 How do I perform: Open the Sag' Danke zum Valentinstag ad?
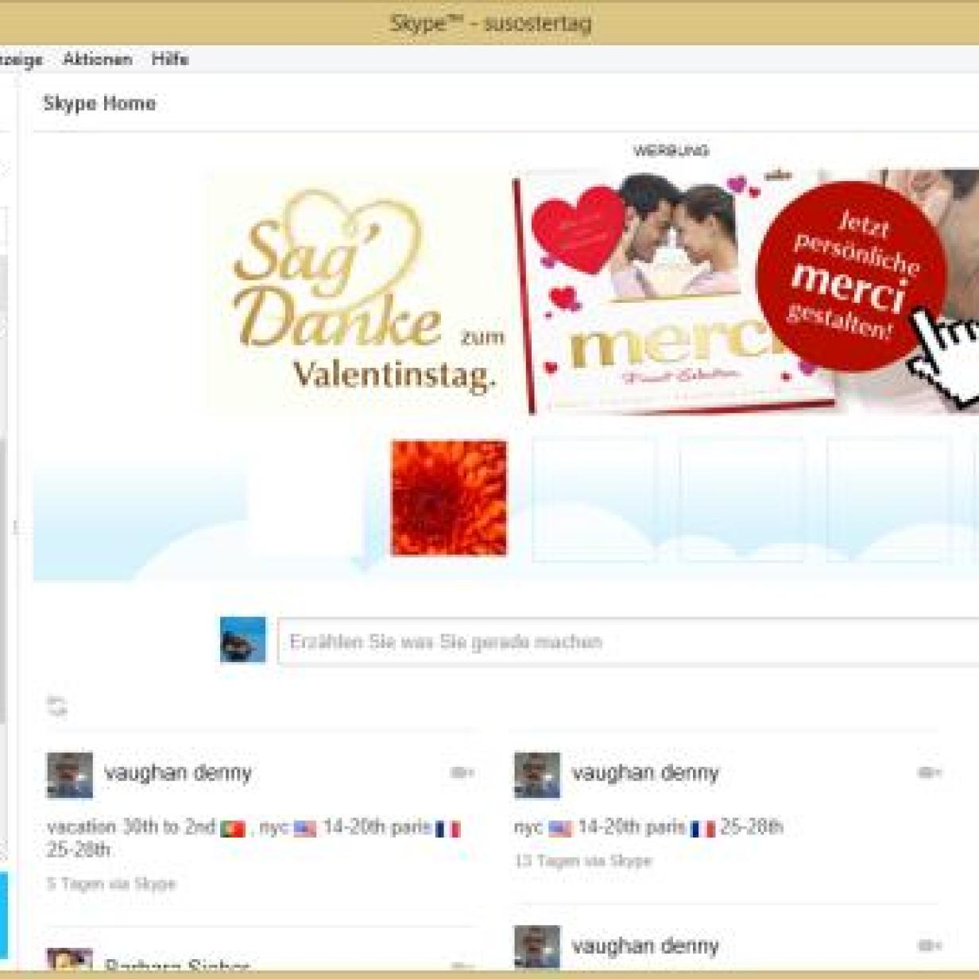(x=592, y=292)
